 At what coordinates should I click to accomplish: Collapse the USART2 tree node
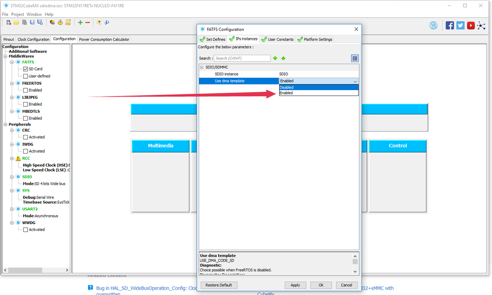pyautogui.click(x=12, y=209)
